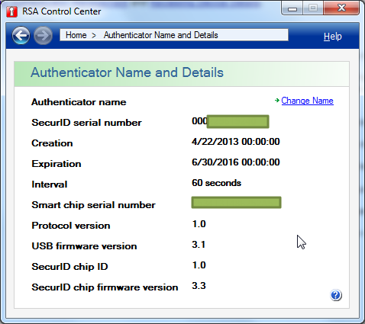
Task: Open the blue question mark help icon
Action: pos(336,295)
